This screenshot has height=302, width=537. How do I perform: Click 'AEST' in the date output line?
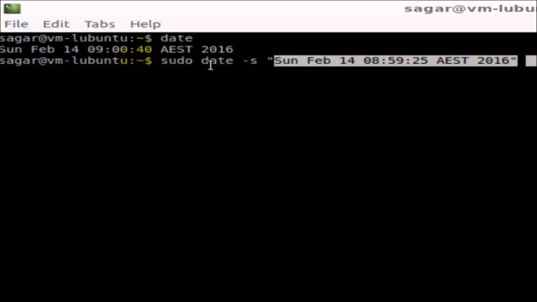(x=176, y=49)
